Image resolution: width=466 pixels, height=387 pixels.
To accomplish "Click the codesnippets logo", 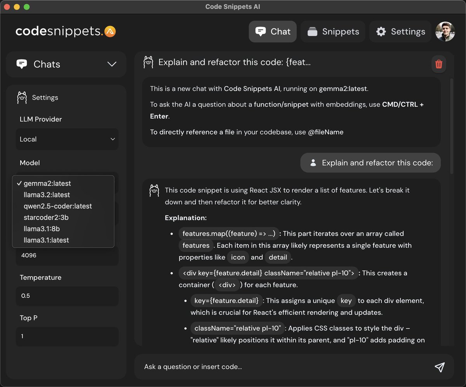I will [66, 31].
